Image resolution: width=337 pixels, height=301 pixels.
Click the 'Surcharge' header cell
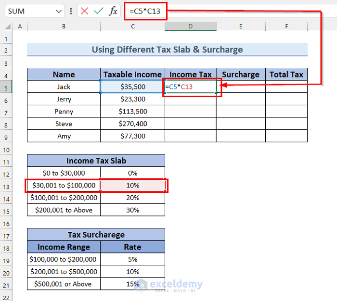tap(241, 75)
